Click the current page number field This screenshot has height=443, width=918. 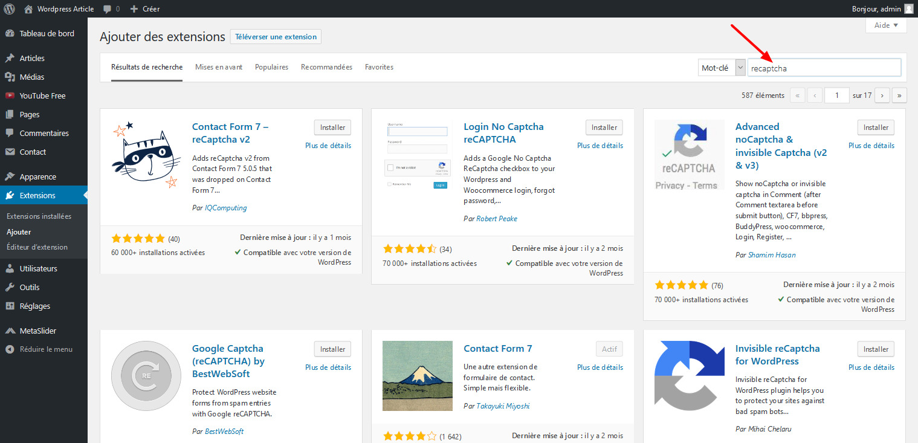pos(837,95)
